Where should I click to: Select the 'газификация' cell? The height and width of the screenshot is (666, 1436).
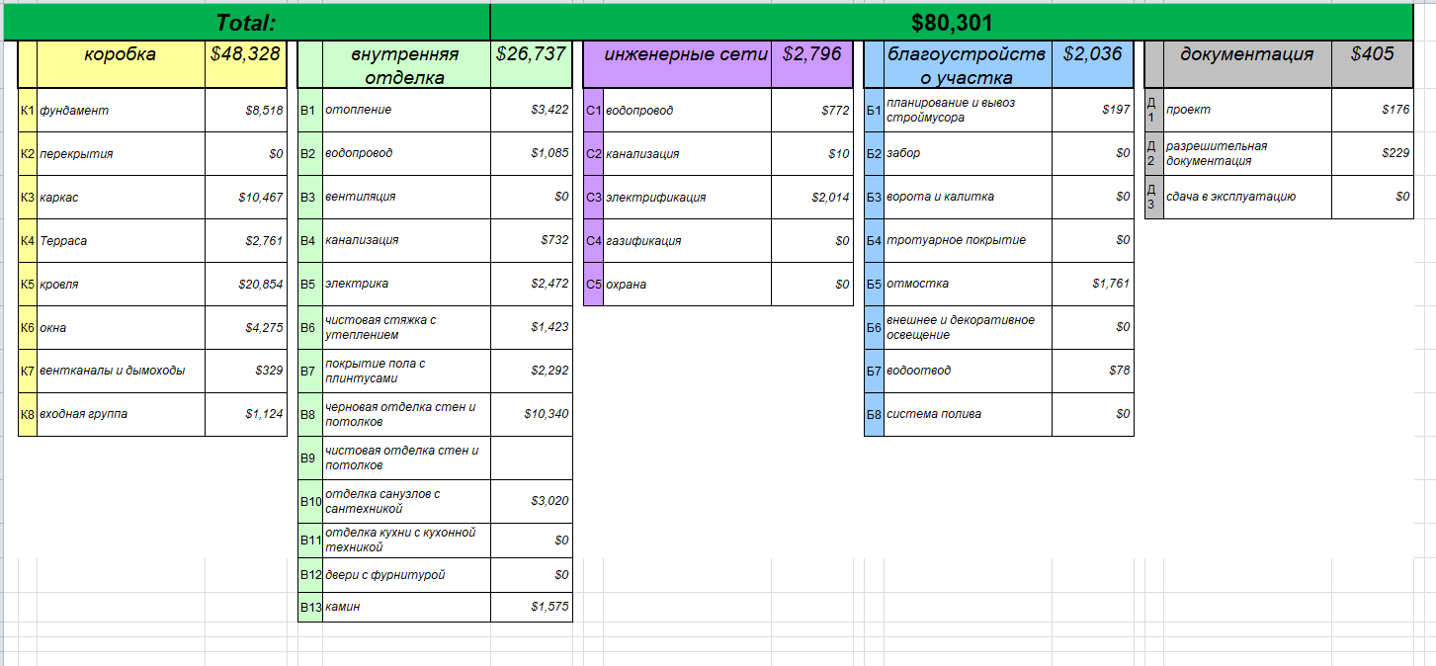pos(686,241)
